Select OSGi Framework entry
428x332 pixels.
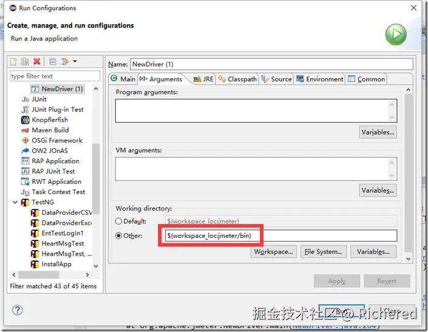[x=57, y=140]
